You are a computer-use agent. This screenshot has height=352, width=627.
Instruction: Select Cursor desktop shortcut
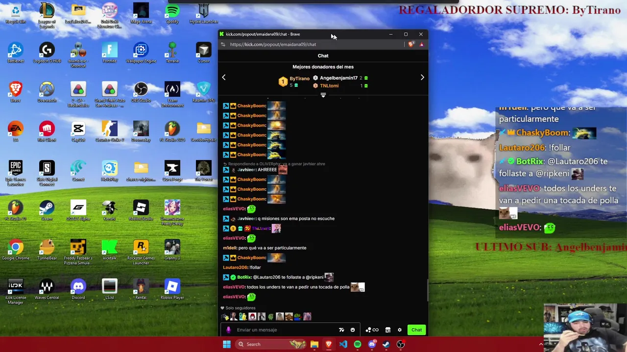coord(204,53)
